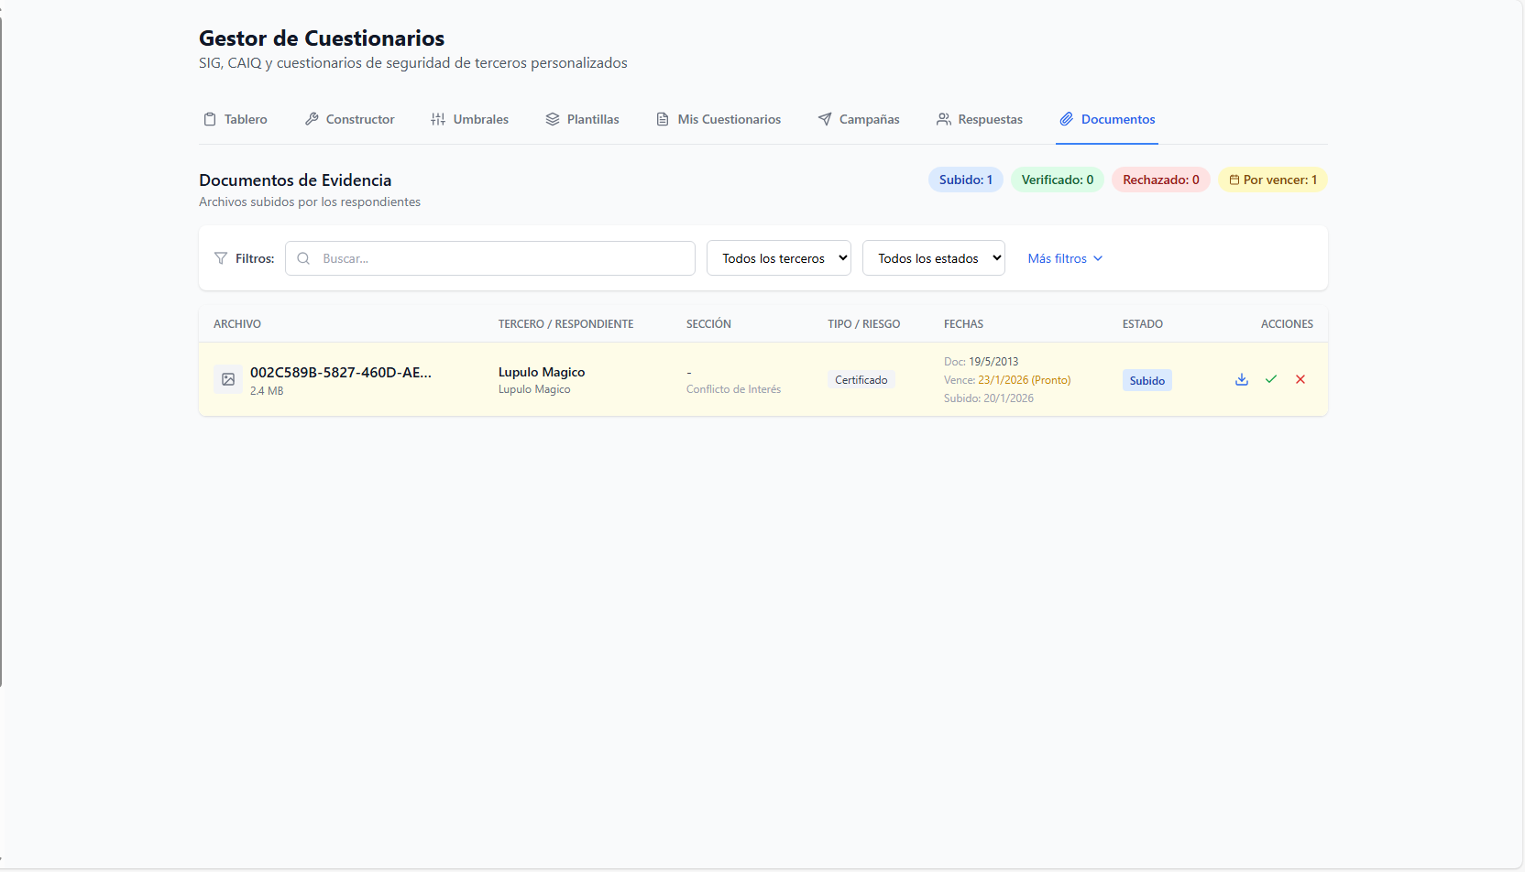Click the layers icon on the Plantillas tab
The image size is (1525, 872).
coord(552,119)
